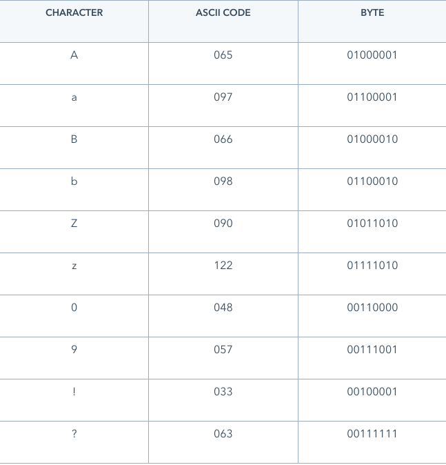Click ASCII code 122
The image size is (446, 465).
point(223,266)
